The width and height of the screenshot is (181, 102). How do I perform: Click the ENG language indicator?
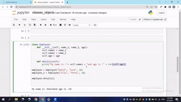[163, 99]
